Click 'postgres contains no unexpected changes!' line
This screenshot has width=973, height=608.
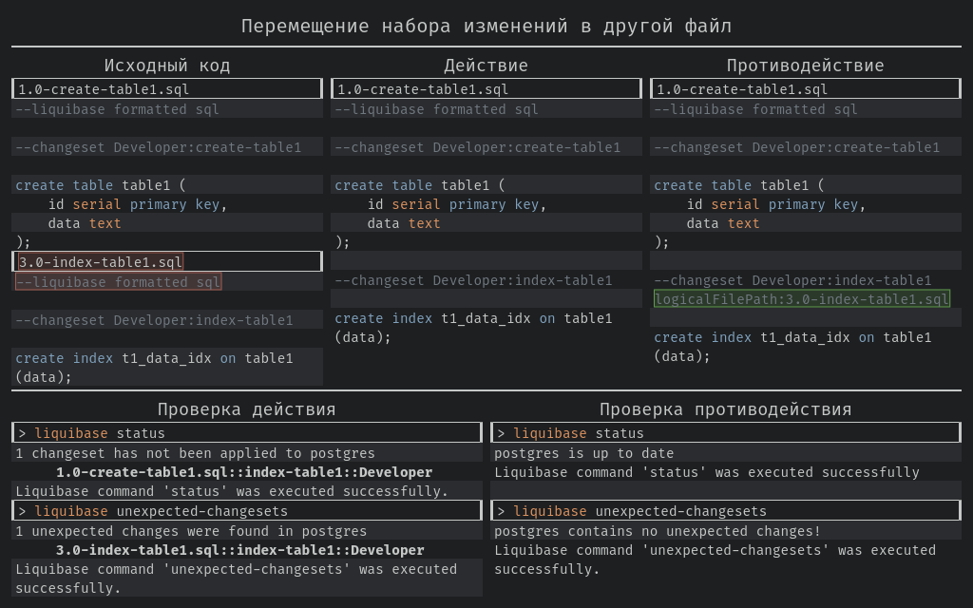pos(658,531)
